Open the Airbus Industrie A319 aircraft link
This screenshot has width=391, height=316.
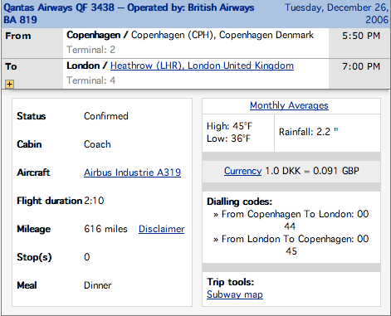coord(132,173)
